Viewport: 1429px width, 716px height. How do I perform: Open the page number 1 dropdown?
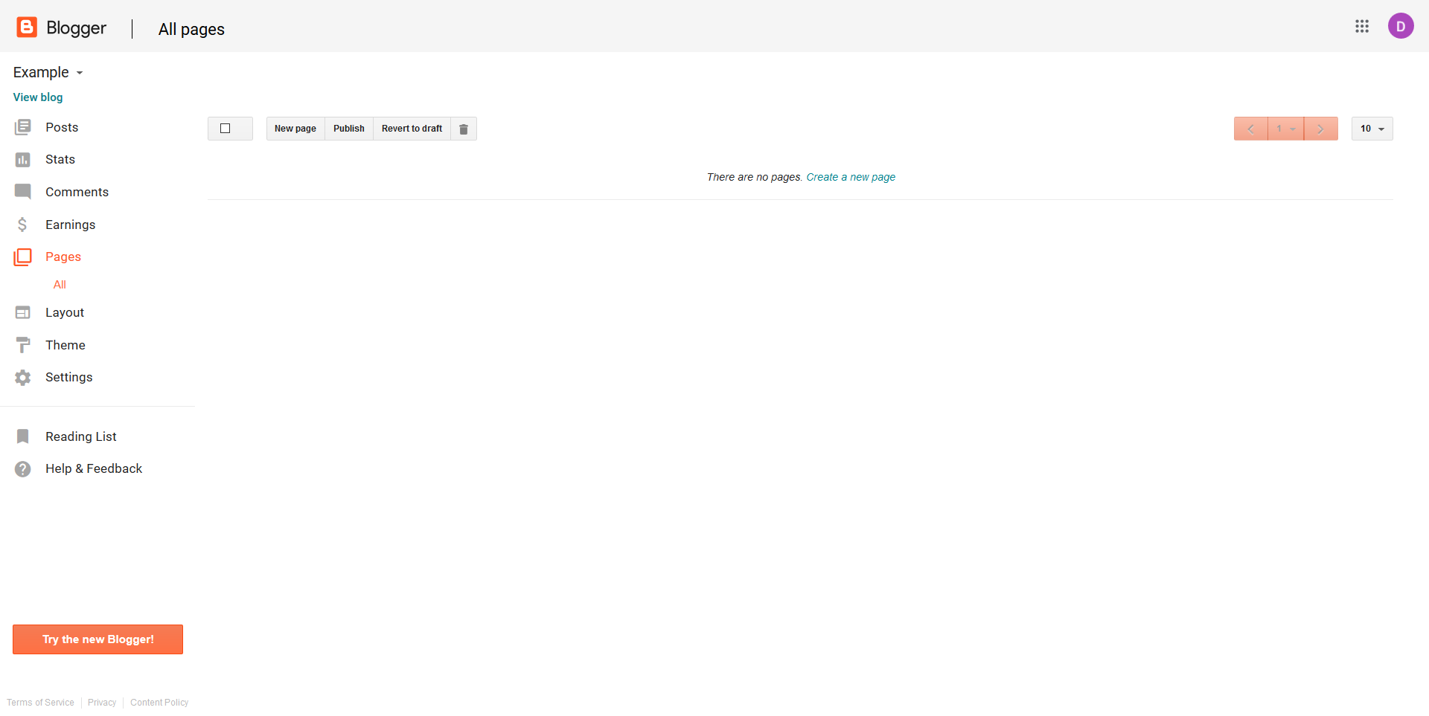tap(1286, 129)
